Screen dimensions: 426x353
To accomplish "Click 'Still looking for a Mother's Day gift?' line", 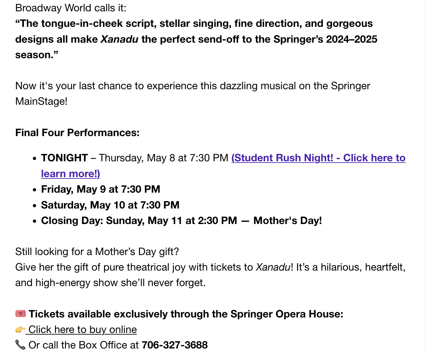I will click(x=97, y=251).
